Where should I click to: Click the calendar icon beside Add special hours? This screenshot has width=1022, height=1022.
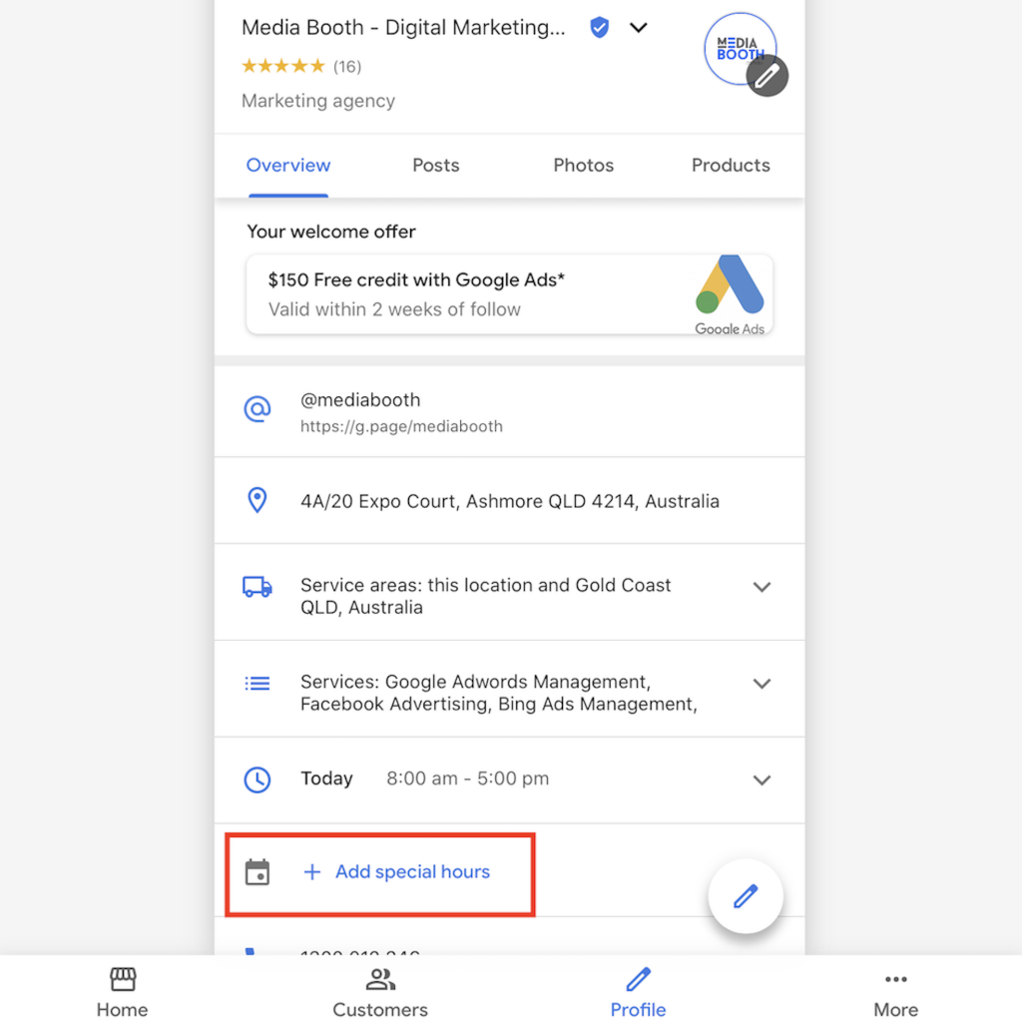click(257, 871)
